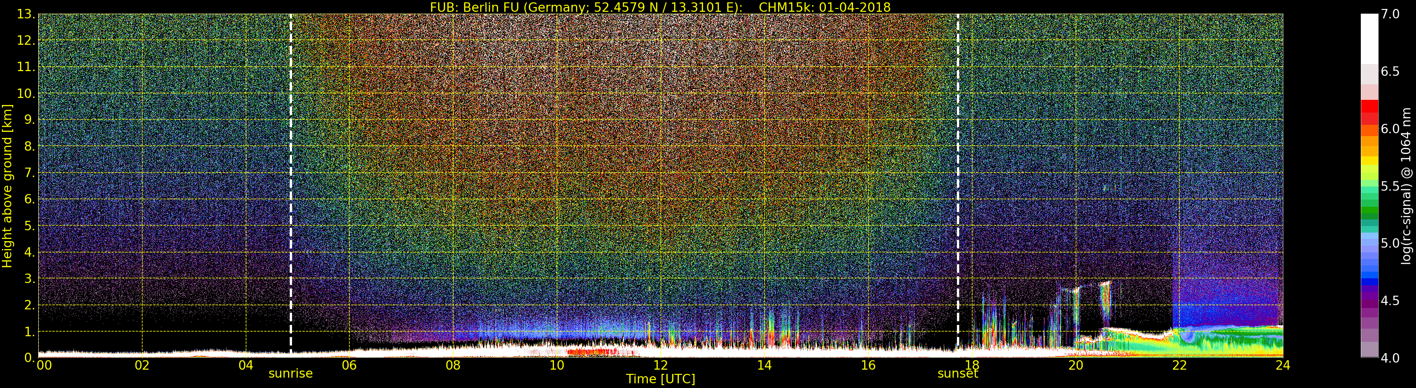Click colorbar tick value 5.5

(1390, 186)
